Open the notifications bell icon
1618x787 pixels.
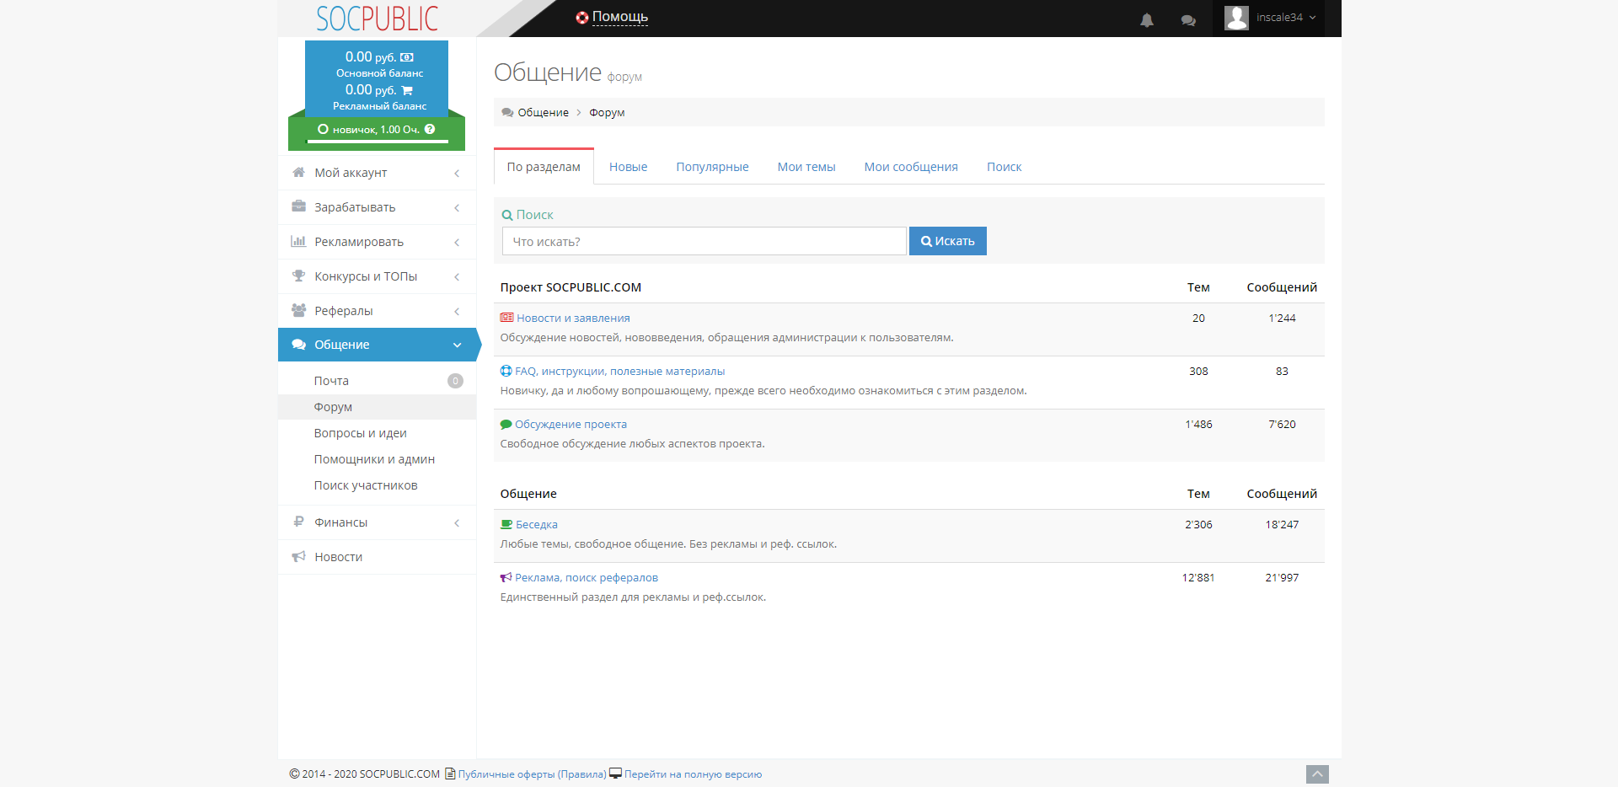(1147, 20)
